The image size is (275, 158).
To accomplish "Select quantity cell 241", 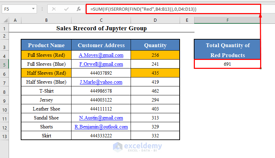I will [155, 64].
